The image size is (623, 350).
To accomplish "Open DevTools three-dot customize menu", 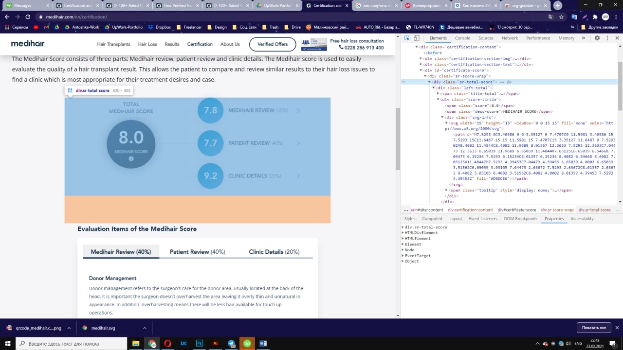I will click(606, 38).
